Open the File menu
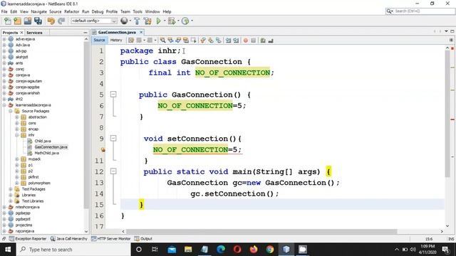Image resolution: width=456 pixels, height=256 pixels. 4,11
